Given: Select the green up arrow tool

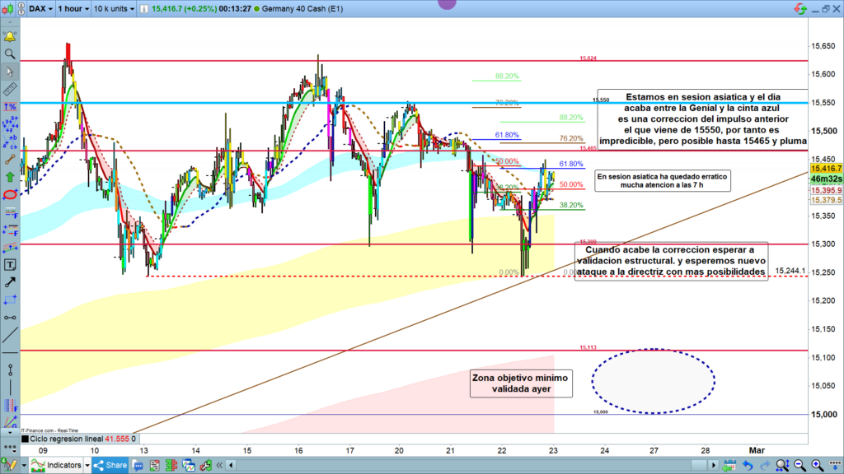Looking at the screenshot, I should [10, 176].
